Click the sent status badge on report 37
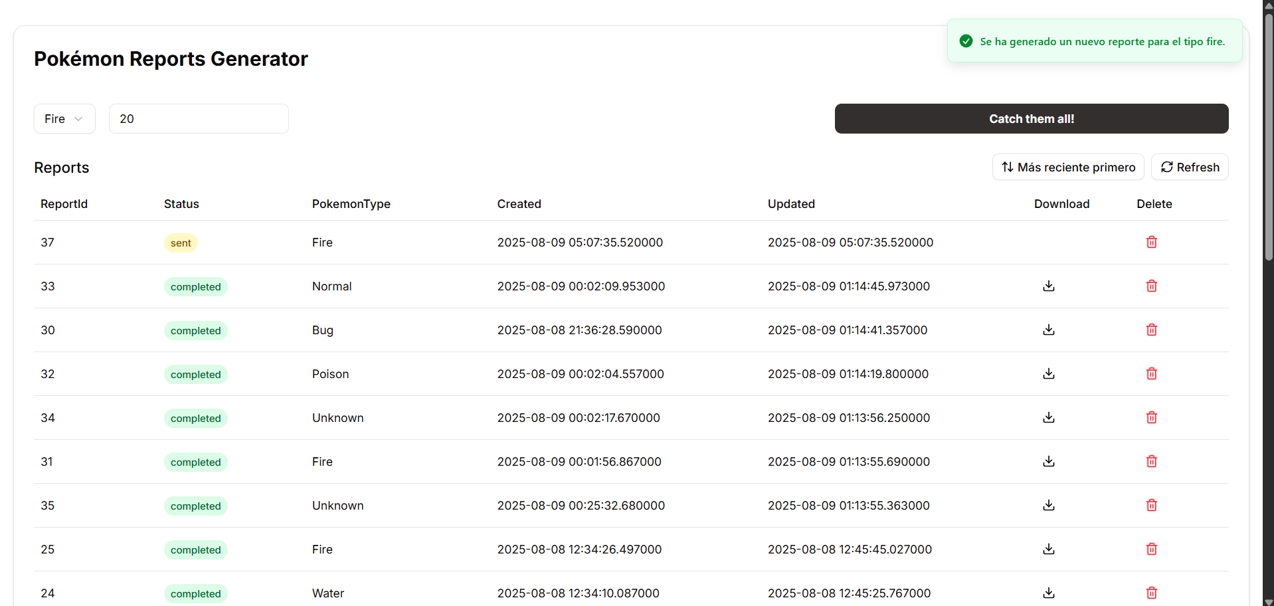This screenshot has width=1274, height=606. (180, 242)
